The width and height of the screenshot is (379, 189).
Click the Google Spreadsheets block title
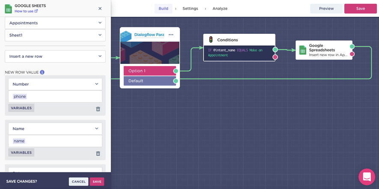coord(322,48)
